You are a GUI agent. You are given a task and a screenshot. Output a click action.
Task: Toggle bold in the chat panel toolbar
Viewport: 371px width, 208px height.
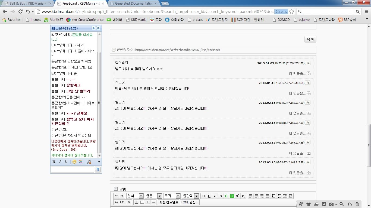pyautogui.click(x=54, y=162)
